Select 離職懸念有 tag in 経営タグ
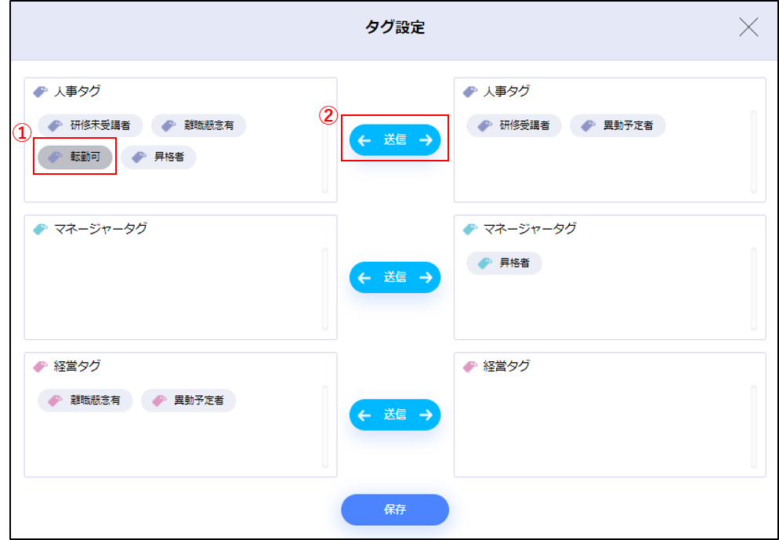779x540 pixels. [85, 400]
